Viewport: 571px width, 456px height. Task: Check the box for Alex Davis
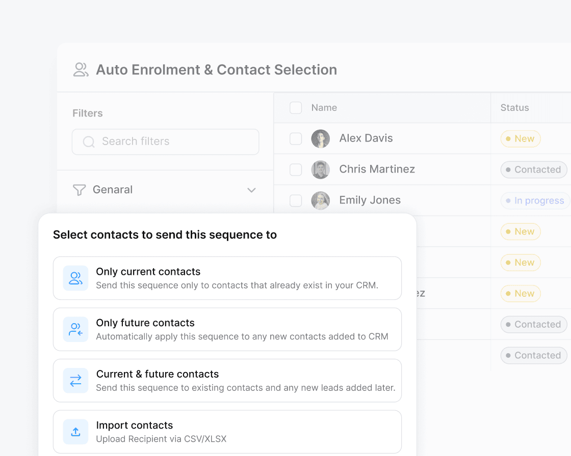coord(296,138)
